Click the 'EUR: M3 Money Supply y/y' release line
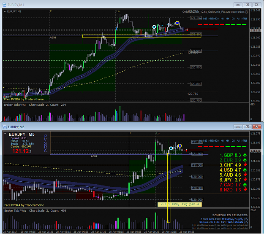264x234 pixels. coord(224,219)
